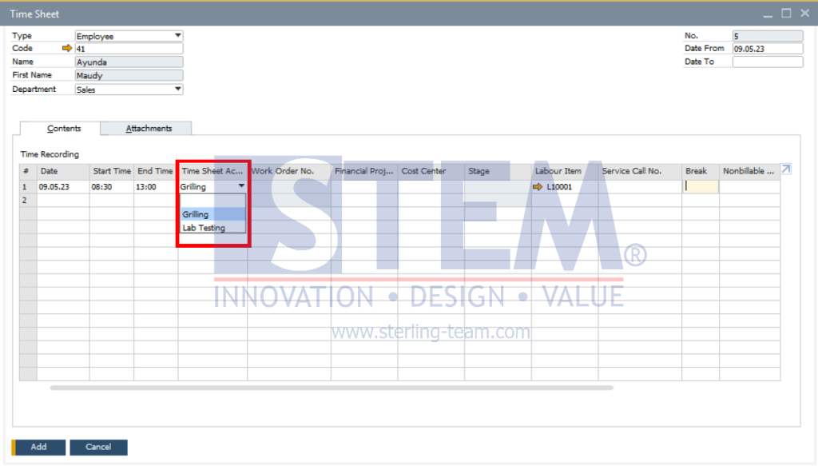Click the expand grid icon above Time Recording table
Screen dimensions: 818x466
pos(785,169)
